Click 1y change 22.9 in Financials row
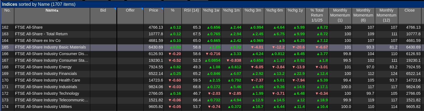Screen dimensions: 424x111 click(x=299, y=74)
